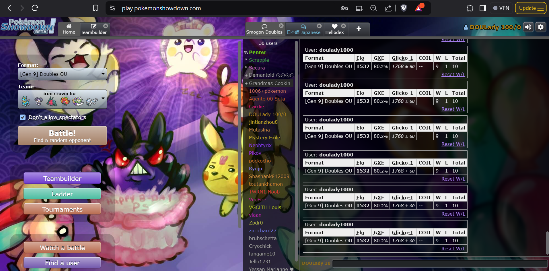Click bottom-most Reset W/L link
The image size is (549, 271).
(453, 249)
